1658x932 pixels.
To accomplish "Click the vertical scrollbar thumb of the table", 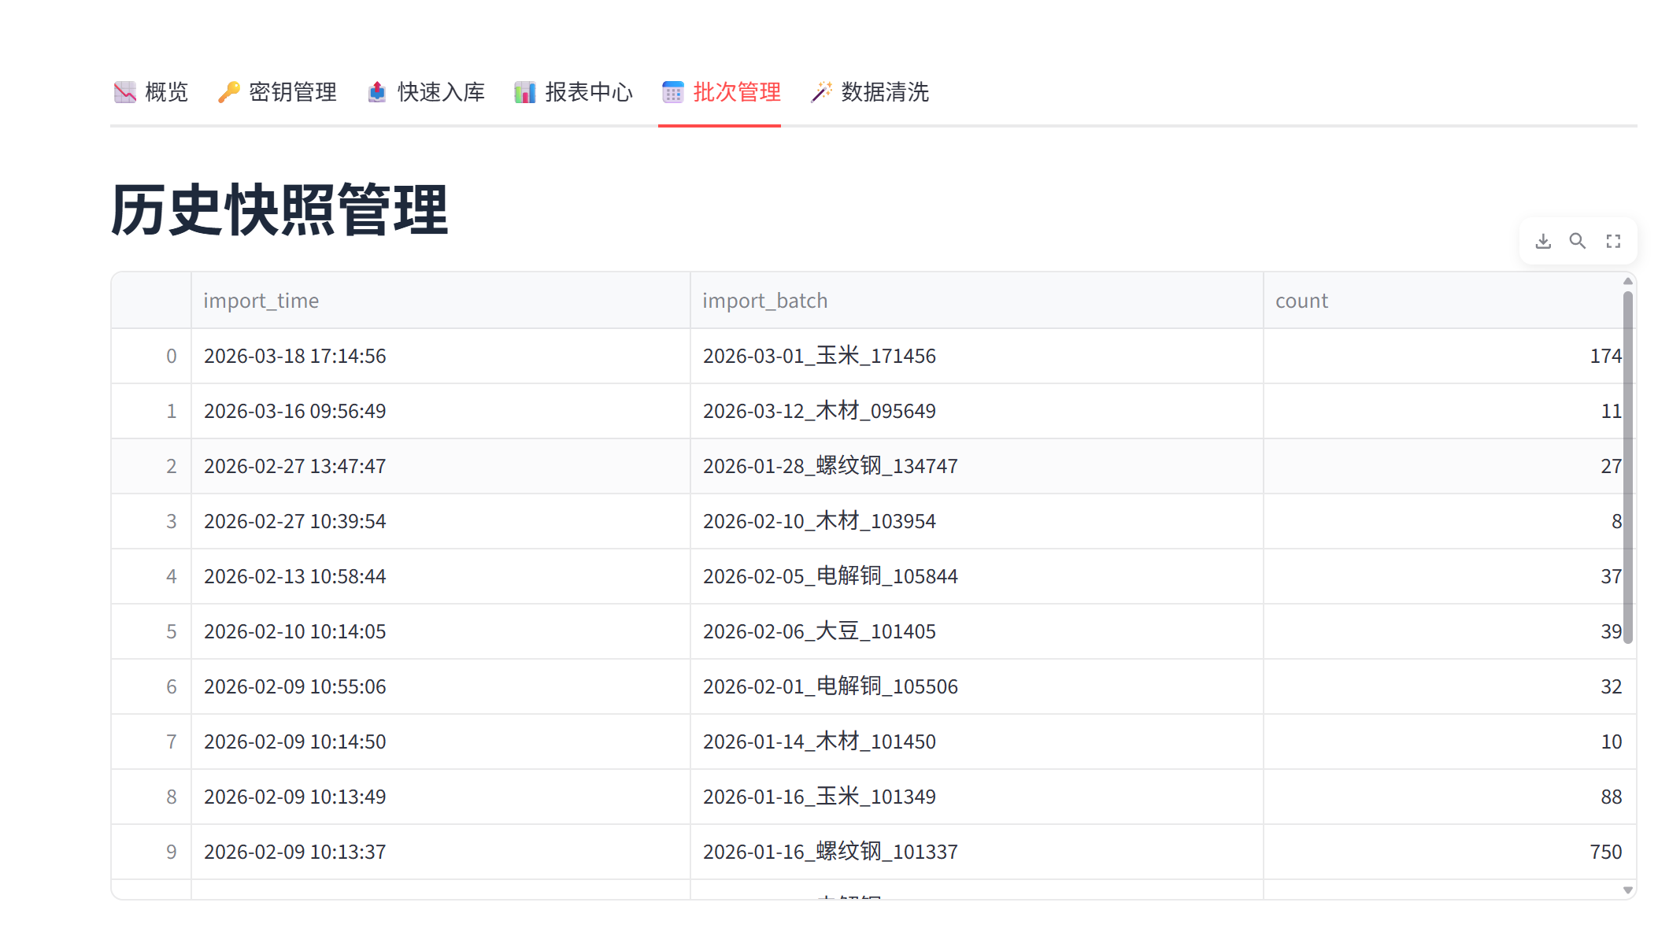I will tap(1628, 468).
